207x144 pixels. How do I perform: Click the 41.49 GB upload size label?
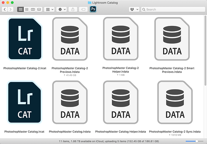click(70, 75)
